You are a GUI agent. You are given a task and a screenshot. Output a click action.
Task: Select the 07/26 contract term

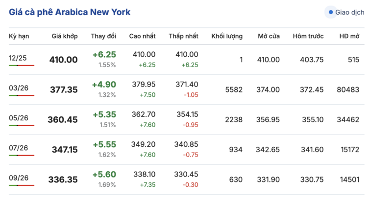click(x=18, y=148)
